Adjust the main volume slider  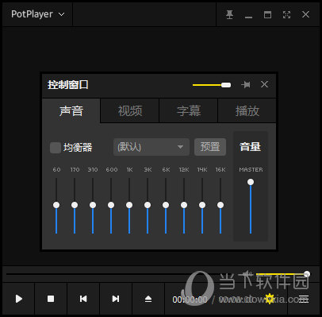pyautogui.click(x=283, y=274)
